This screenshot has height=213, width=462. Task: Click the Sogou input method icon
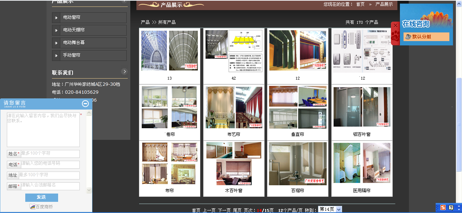pos(443,208)
